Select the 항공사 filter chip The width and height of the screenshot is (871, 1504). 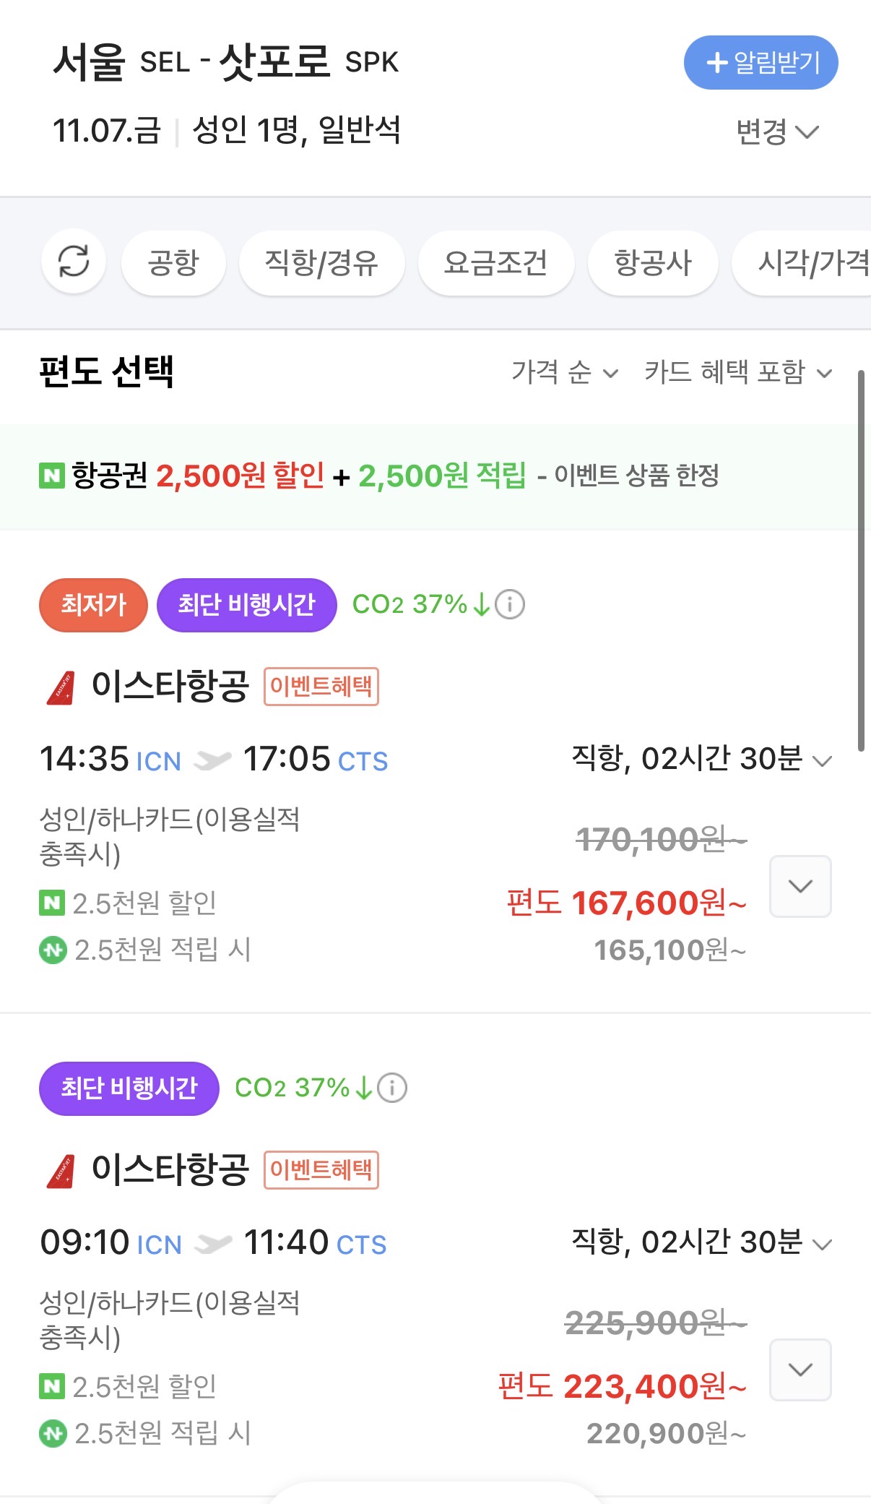coord(653,262)
